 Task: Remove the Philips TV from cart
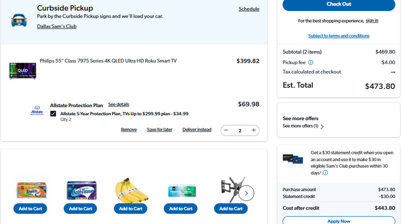(x=129, y=130)
